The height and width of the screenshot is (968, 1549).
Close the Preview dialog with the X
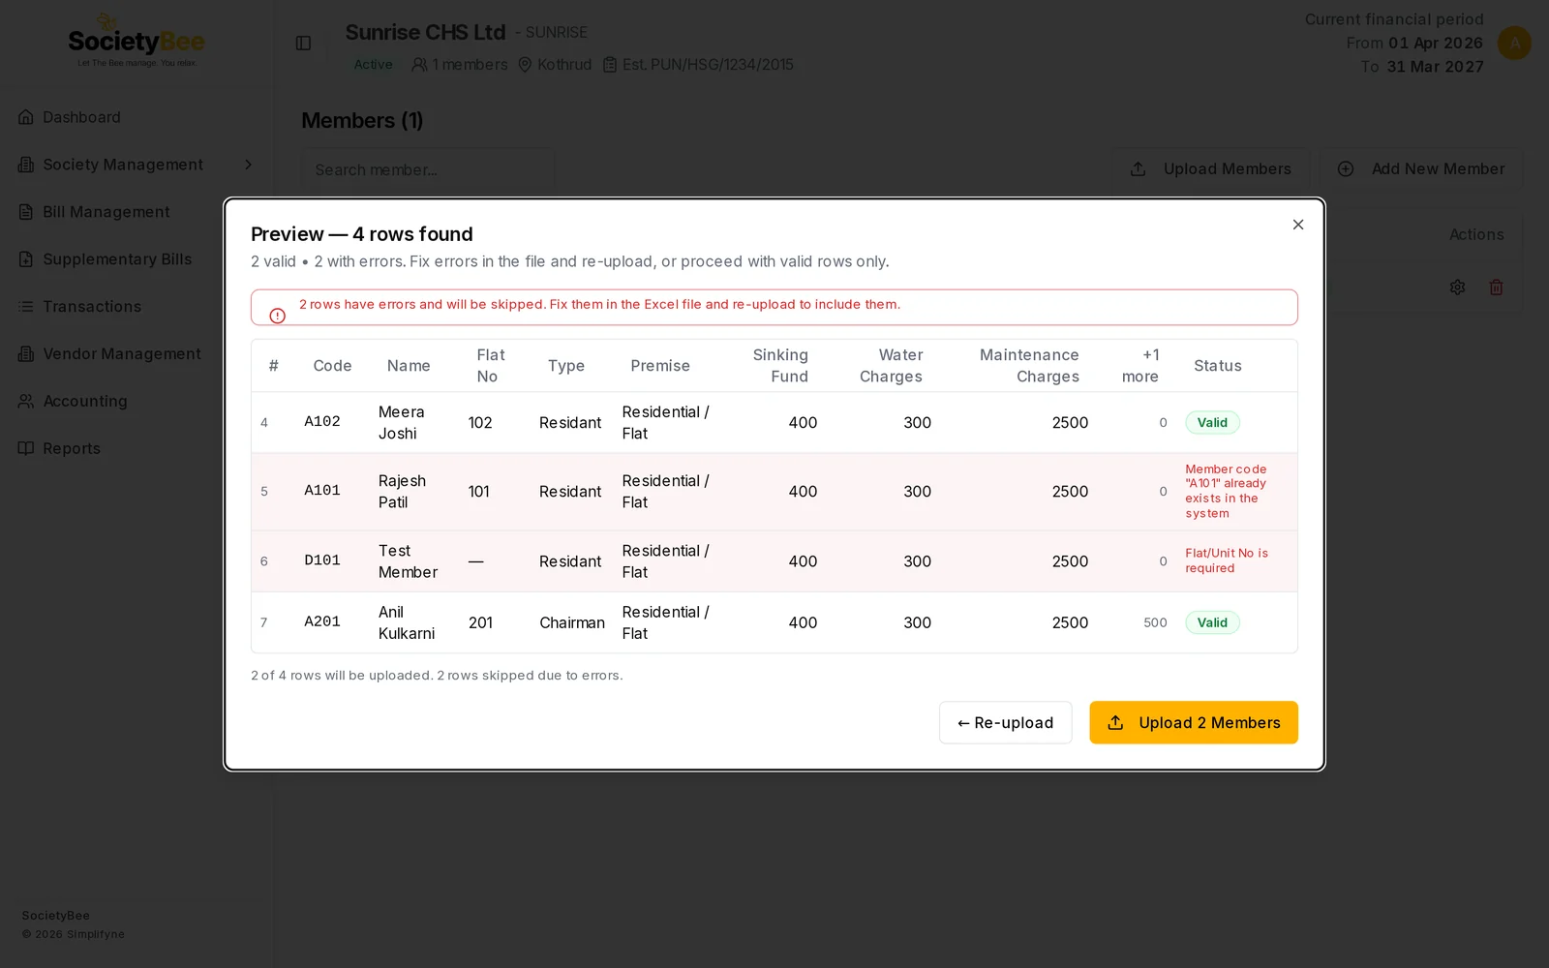(1298, 225)
